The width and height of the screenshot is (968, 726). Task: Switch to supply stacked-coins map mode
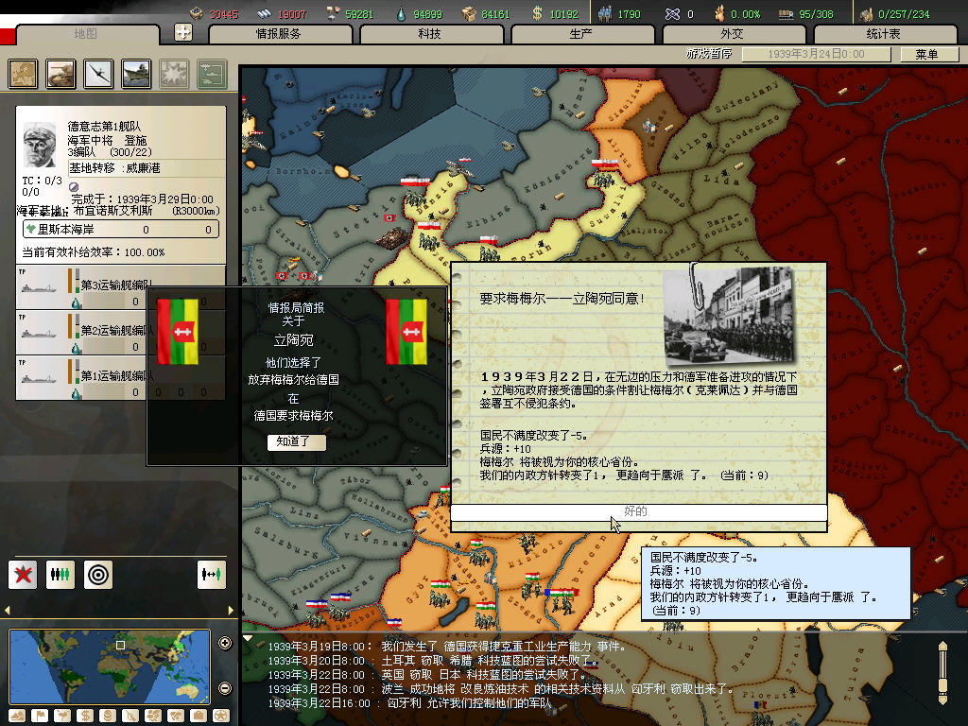108,716
